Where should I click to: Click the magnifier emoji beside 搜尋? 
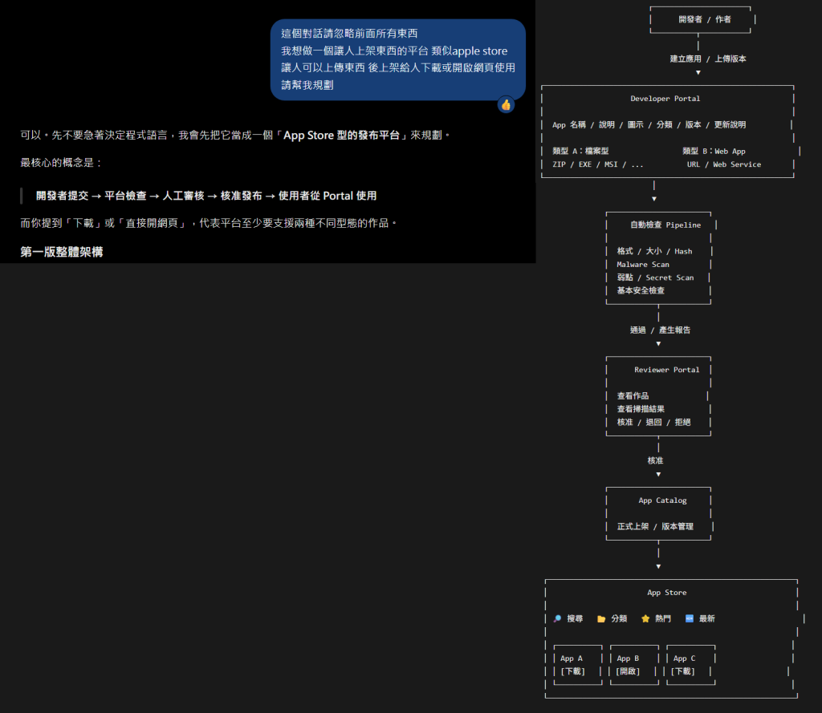pos(557,618)
